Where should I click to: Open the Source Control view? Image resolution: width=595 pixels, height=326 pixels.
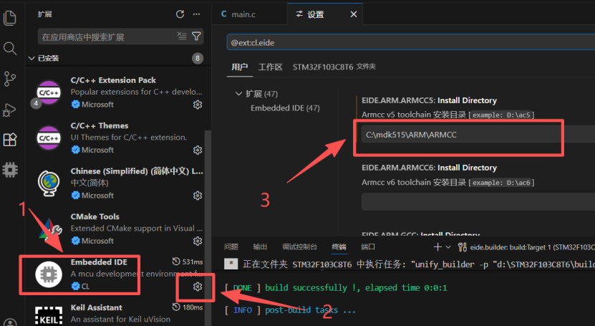point(10,79)
